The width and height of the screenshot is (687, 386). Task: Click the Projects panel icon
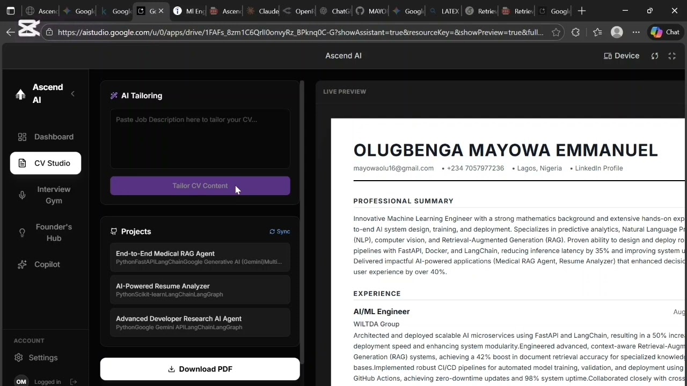[x=114, y=232]
